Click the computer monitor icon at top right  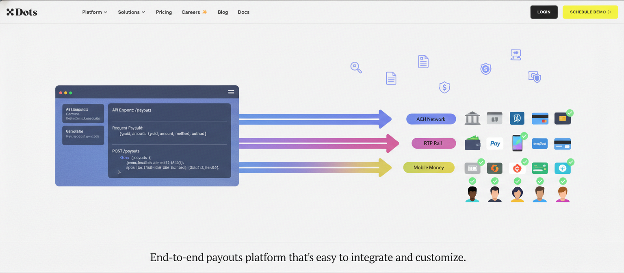[516, 54]
